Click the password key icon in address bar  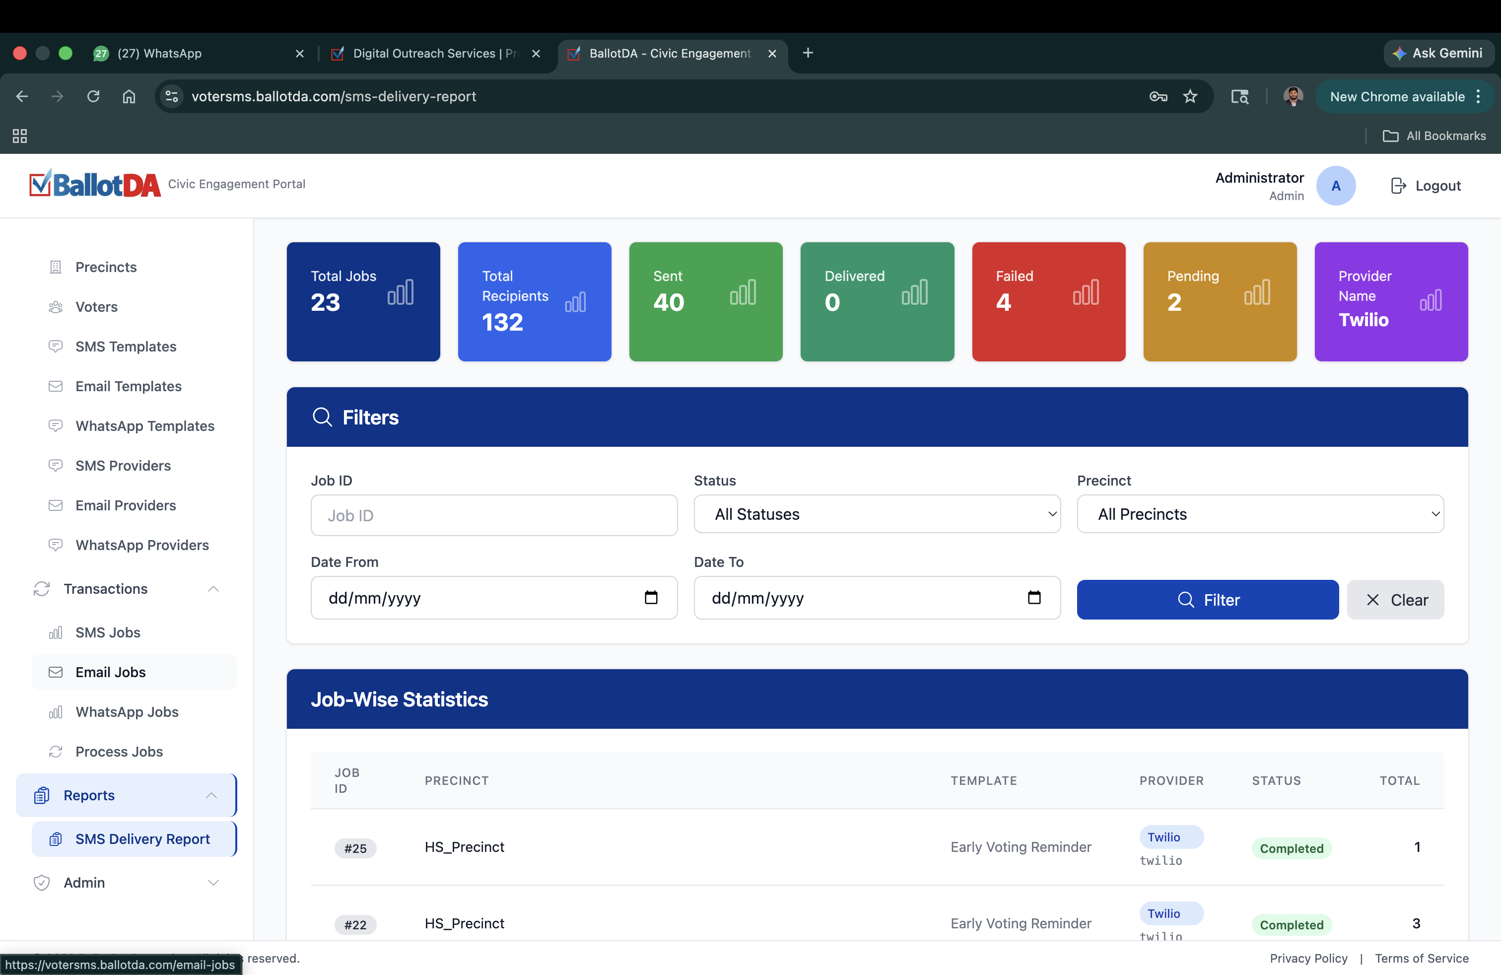pyautogui.click(x=1158, y=96)
